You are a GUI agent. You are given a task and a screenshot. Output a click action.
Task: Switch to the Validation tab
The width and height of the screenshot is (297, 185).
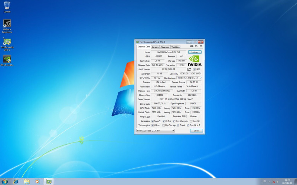pos(175,47)
